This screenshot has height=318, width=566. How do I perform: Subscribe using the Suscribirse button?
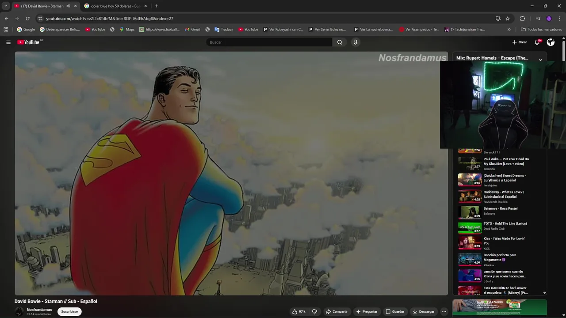(69, 311)
